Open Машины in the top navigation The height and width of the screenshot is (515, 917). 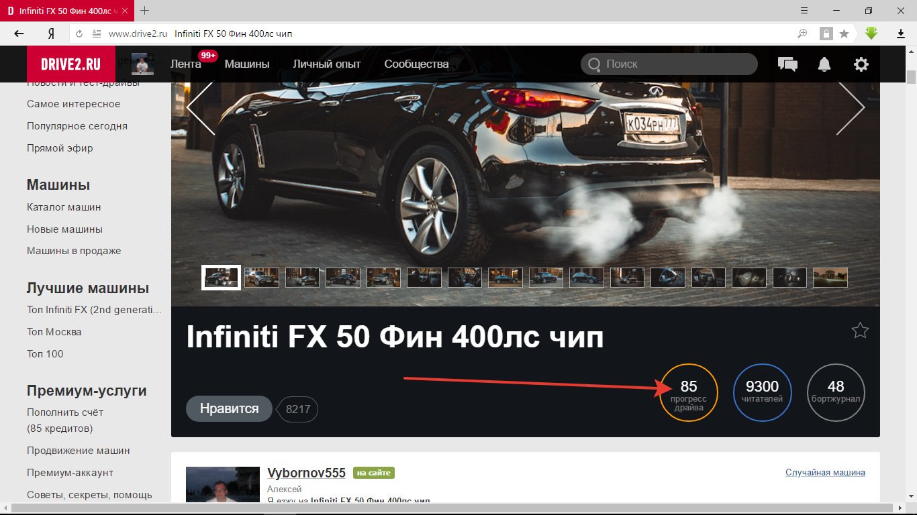[247, 64]
